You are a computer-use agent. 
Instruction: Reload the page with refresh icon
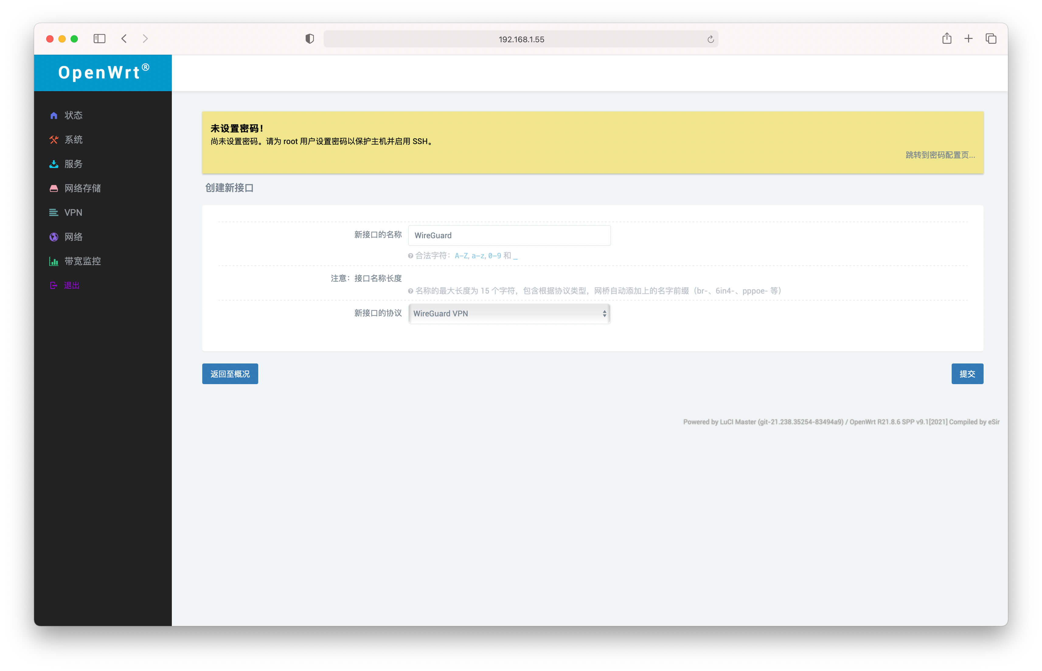(x=710, y=39)
